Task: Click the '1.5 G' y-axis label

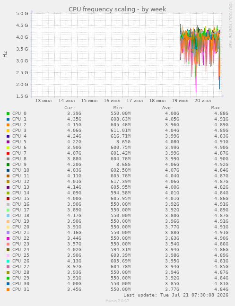Action: pos(22,96)
